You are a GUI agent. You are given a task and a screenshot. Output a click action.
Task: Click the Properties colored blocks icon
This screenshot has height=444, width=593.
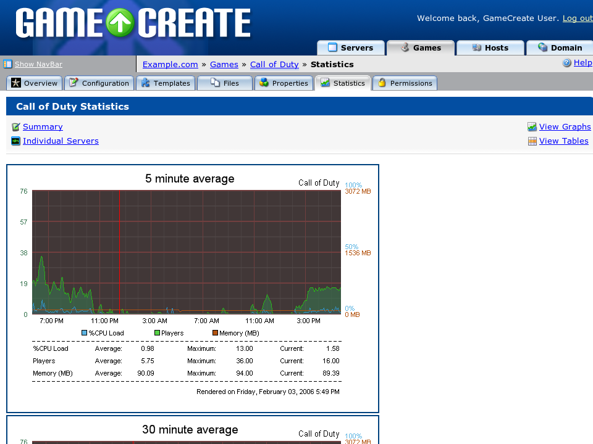coord(264,83)
